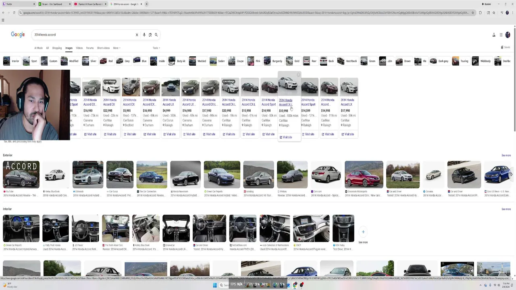Filter images by Touring chip

tap(460, 61)
